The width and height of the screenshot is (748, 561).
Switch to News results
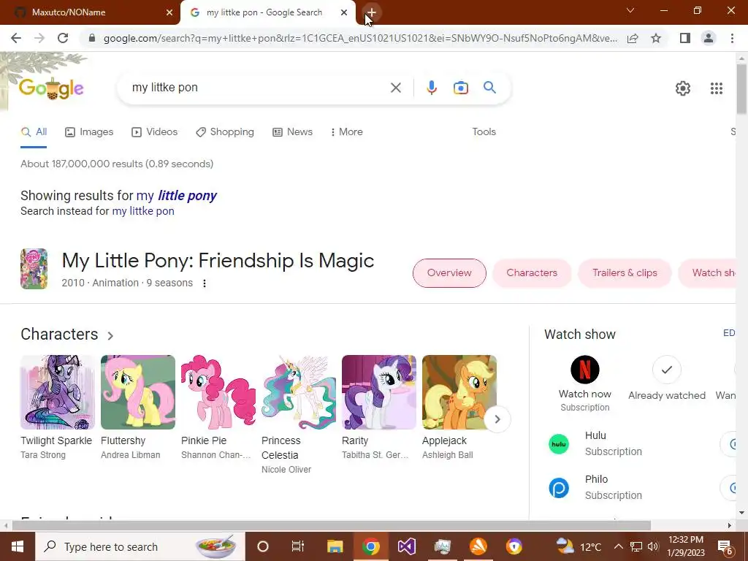[x=292, y=132]
